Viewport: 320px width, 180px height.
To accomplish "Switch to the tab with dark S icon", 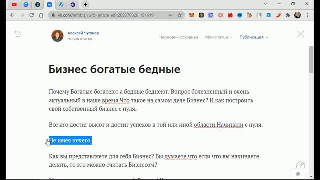I will (38, 4).
